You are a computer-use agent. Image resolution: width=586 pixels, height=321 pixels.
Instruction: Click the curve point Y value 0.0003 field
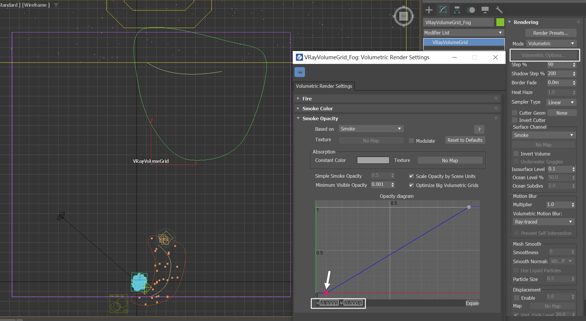pos(353,303)
